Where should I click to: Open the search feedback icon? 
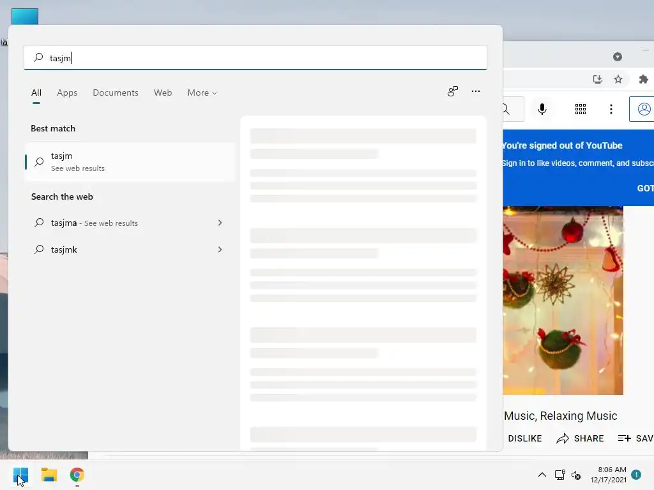(x=453, y=91)
